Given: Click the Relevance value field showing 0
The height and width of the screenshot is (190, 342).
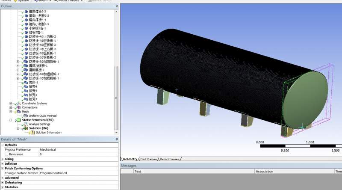Looking at the screenshot, I should point(79,154).
